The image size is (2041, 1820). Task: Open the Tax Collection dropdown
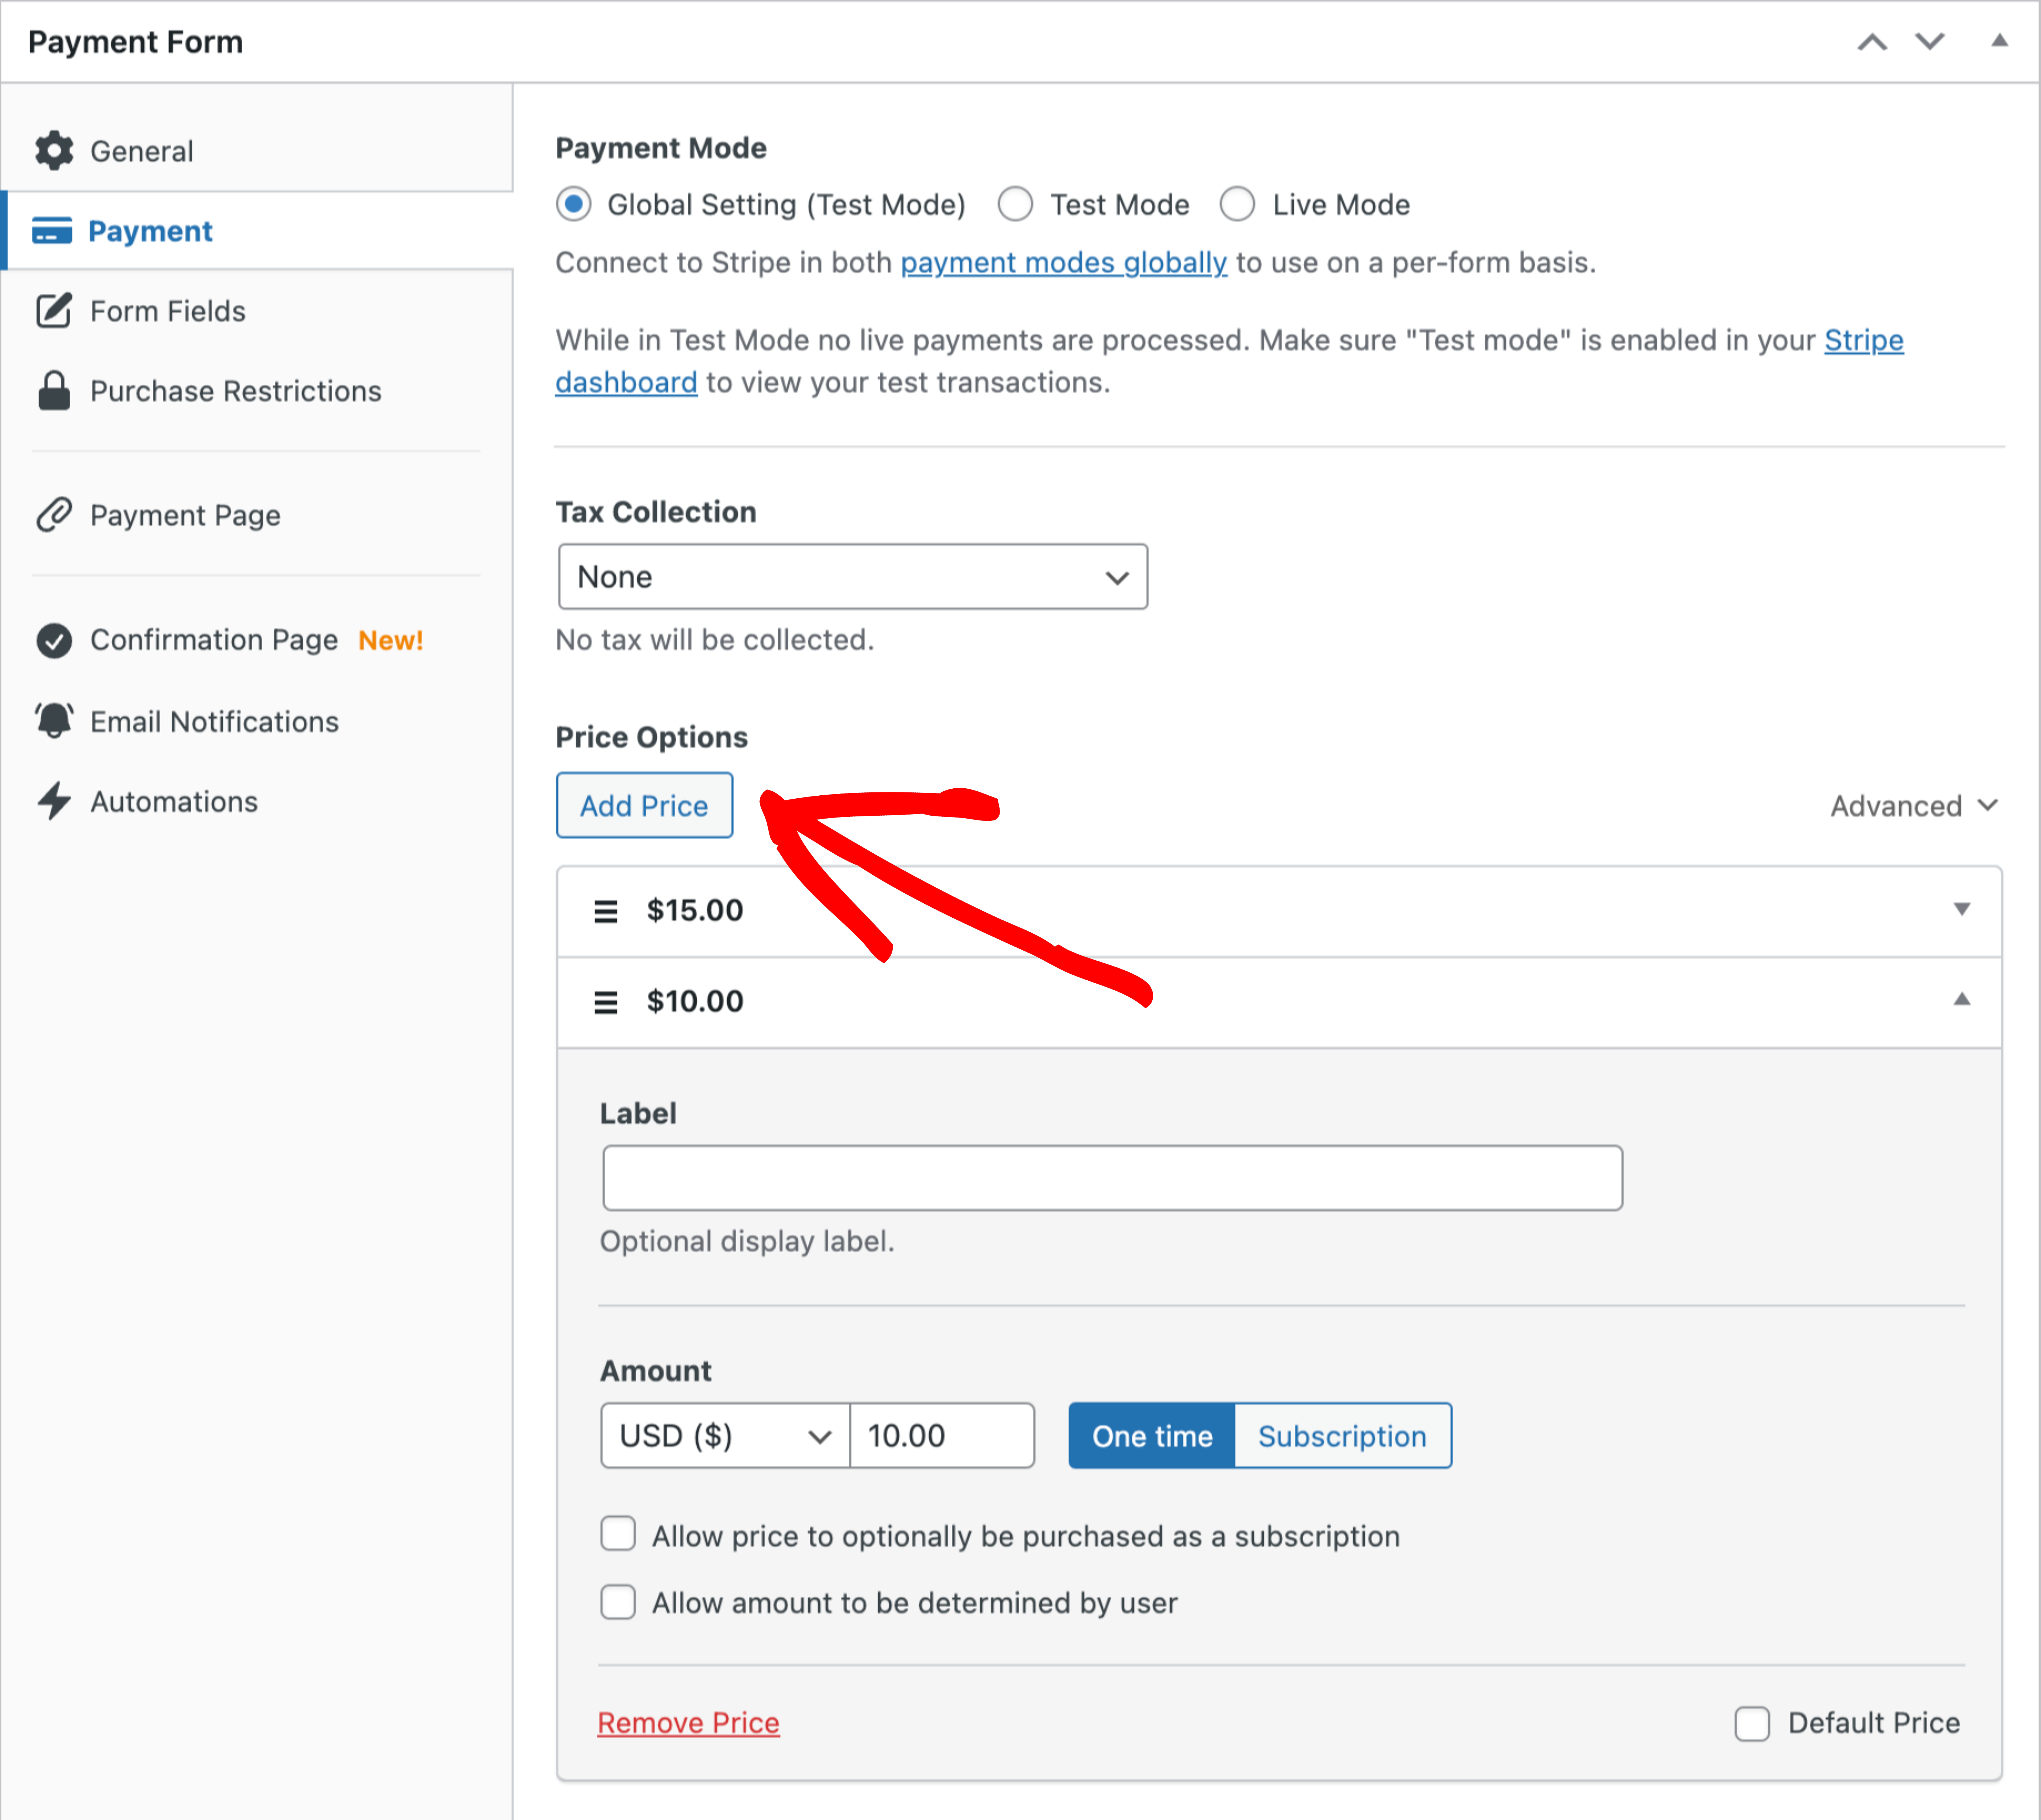[x=853, y=577]
